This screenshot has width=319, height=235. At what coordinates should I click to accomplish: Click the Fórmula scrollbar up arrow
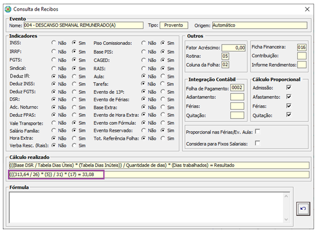286,196
